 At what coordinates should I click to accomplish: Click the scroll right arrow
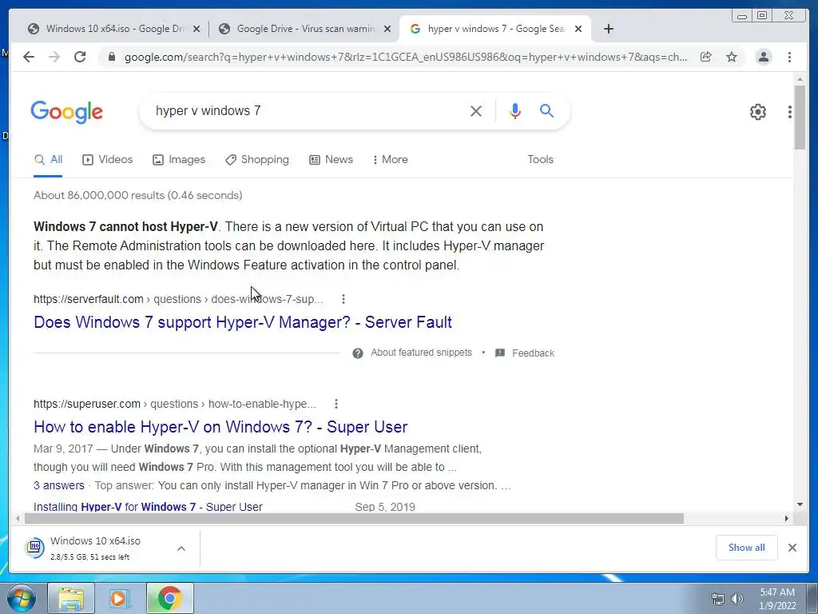[x=787, y=518]
